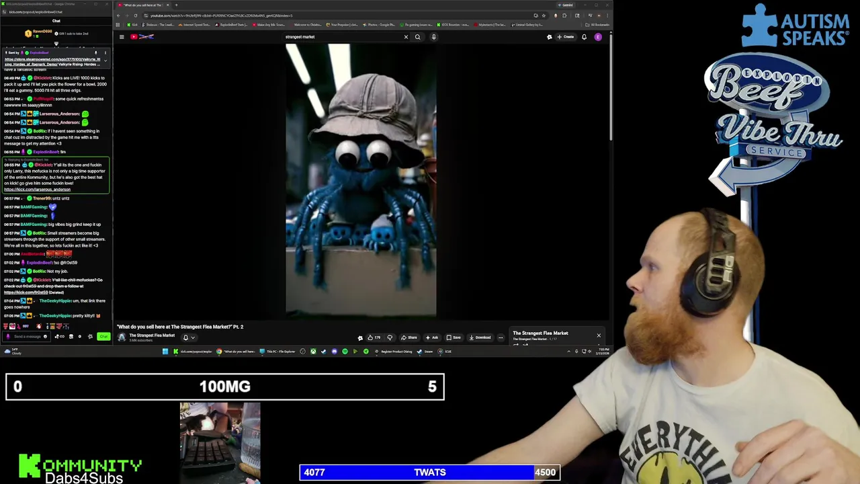860x484 pixels.
Task: Open Spotify from the taskbar
Action: click(345, 352)
